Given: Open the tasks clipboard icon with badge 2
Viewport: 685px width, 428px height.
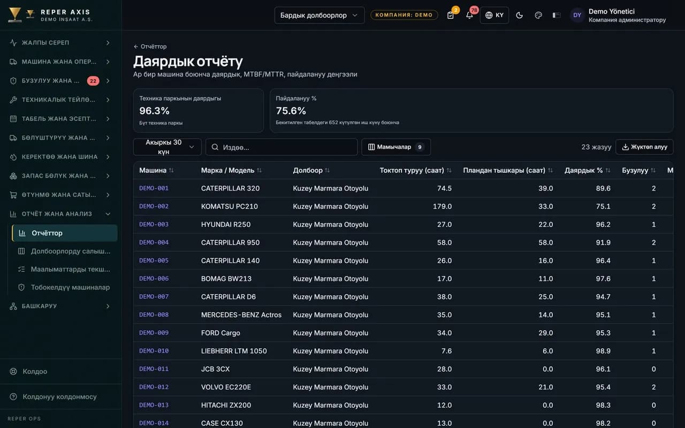Looking at the screenshot, I should (451, 15).
